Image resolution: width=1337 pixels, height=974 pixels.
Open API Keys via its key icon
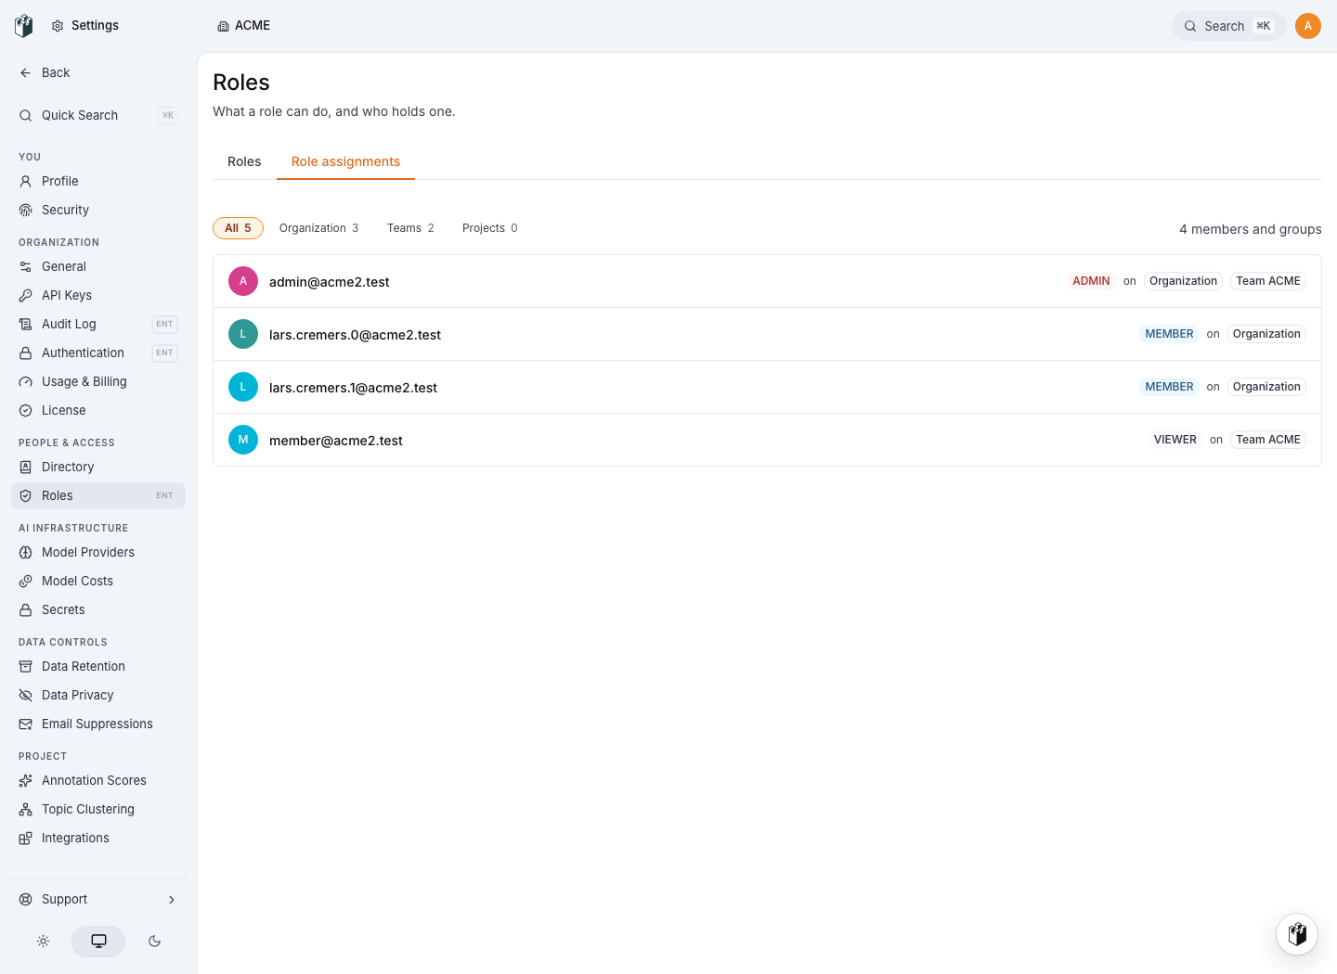(x=26, y=296)
